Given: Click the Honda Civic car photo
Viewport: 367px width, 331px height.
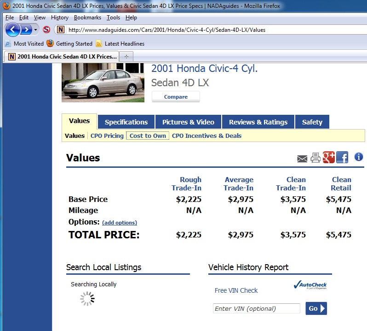Looking at the screenshot, I should pos(103,83).
